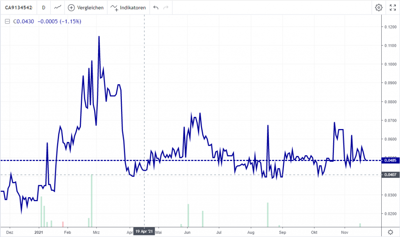Click the 0.0407 price label on axis

tap(389, 175)
